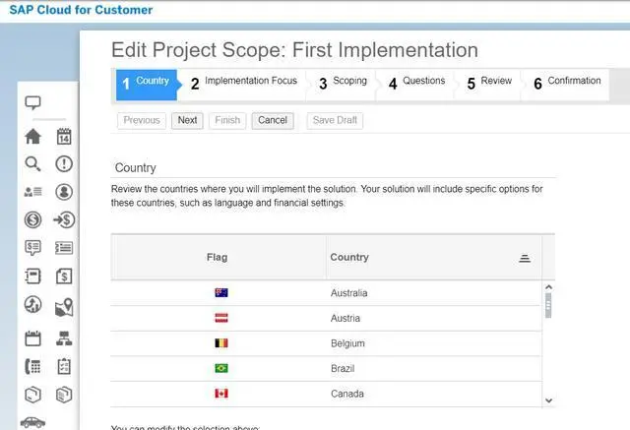The height and width of the screenshot is (430, 630).
Task: Select wizard step 1 Country
Action: coord(147,85)
